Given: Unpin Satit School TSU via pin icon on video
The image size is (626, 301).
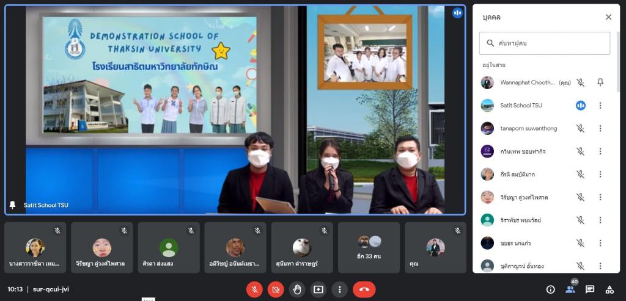Looking at the screenshot, I should click(x=12, y=205).
